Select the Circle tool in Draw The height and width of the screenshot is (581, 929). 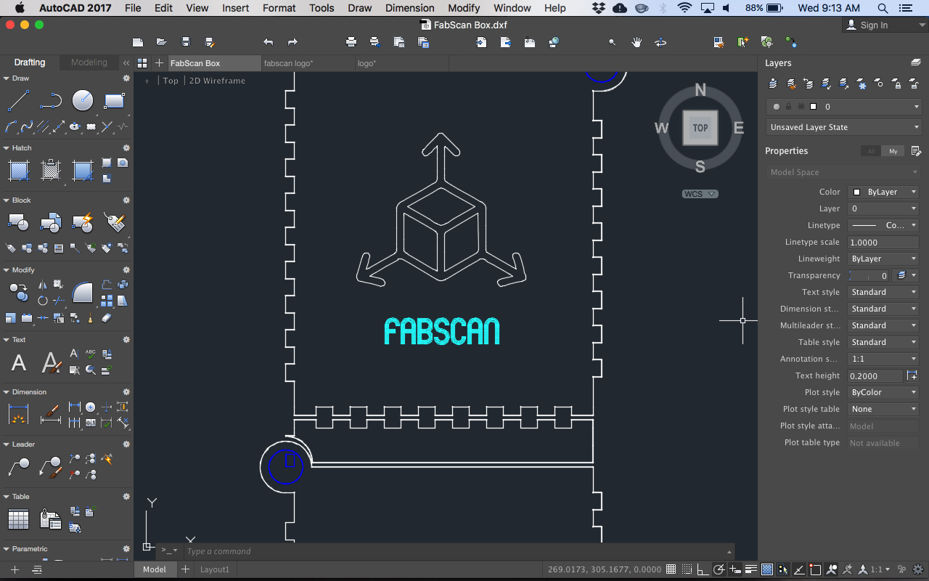coord(82,101)
